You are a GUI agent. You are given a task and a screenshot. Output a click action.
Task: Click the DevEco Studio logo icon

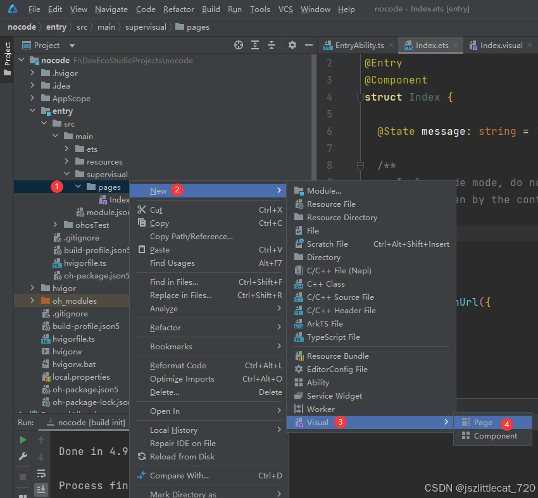point(13,9)
